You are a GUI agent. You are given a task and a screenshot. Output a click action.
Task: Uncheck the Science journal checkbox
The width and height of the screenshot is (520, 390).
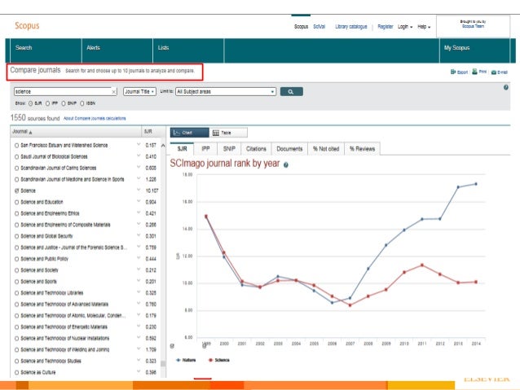[16, 191]
